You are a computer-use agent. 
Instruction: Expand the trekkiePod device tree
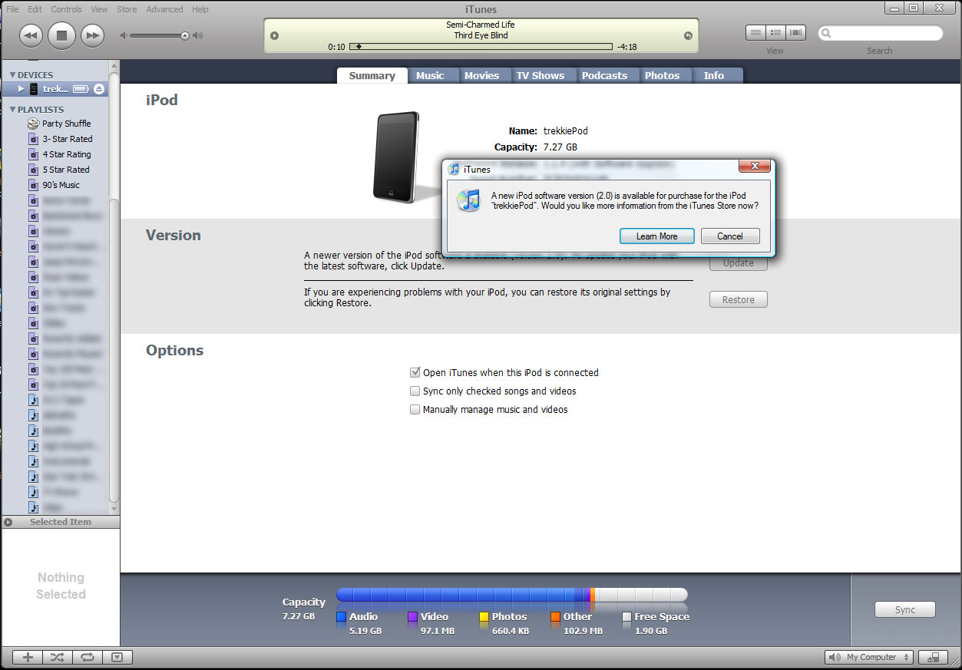point(21,89)
